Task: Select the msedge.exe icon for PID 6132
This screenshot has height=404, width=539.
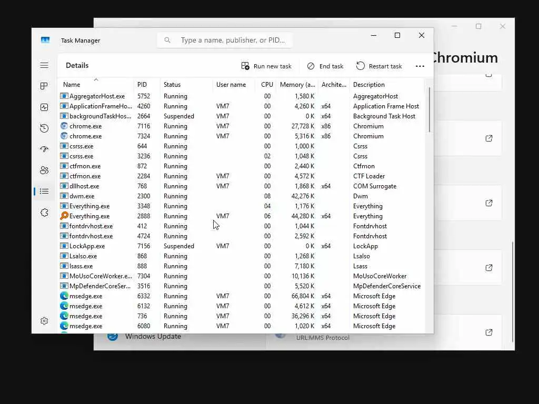Action: click(x=64, y=306)
